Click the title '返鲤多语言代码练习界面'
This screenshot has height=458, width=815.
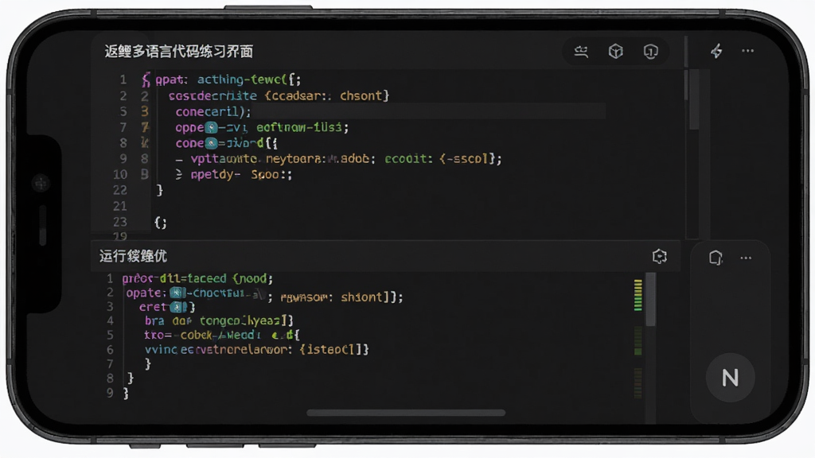[x=179, y=52]
